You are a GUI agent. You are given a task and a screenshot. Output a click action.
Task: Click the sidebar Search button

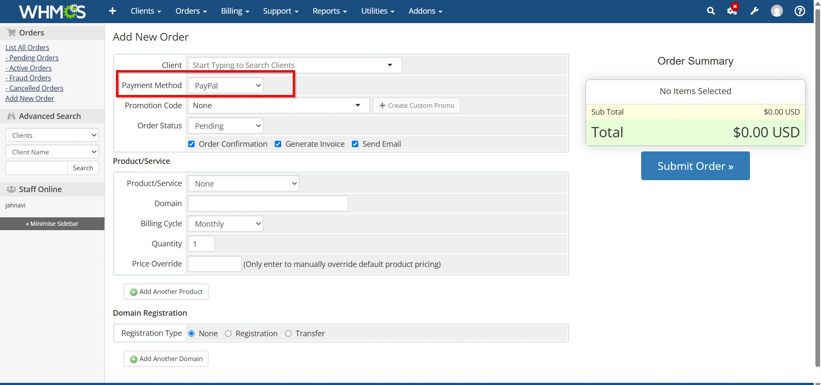83,168
